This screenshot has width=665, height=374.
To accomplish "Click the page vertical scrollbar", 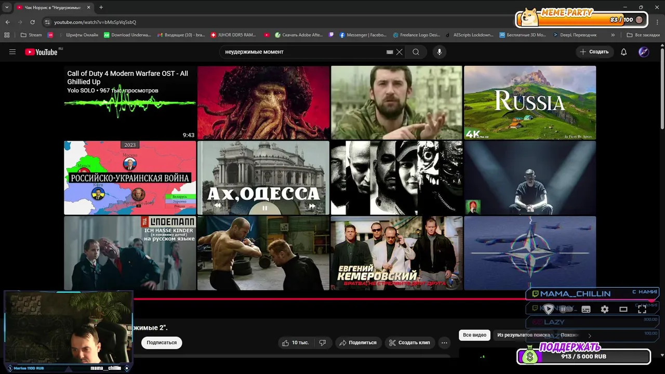I will click(662, 88).
